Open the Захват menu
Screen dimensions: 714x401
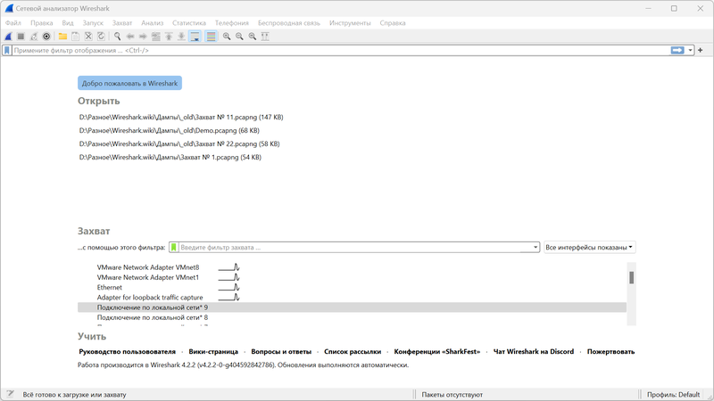pos(122,23)
